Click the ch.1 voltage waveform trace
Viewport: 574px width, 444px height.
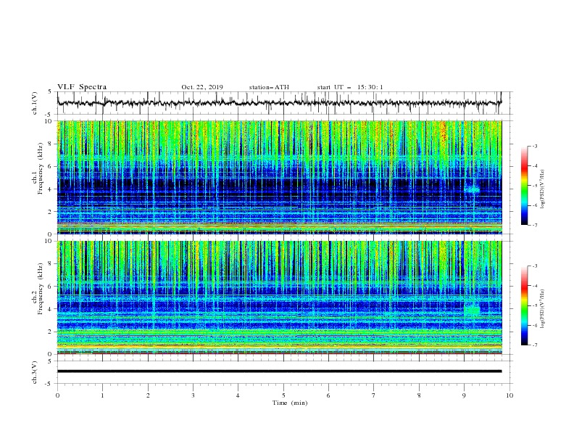pos(279,103)
